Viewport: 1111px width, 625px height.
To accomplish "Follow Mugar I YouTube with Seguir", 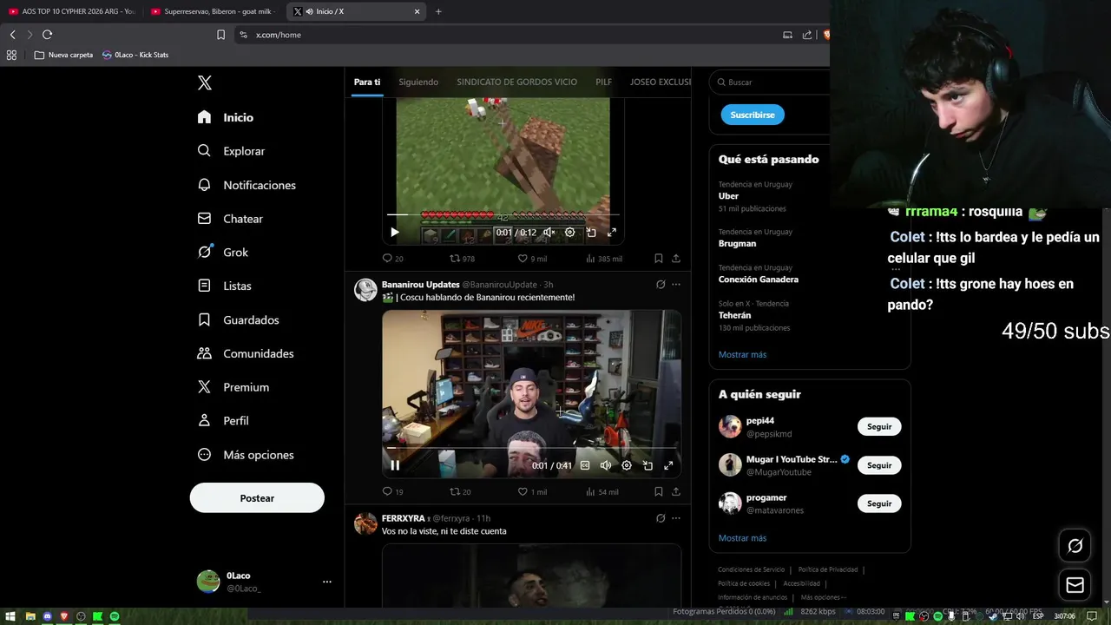I will point(879,465).
